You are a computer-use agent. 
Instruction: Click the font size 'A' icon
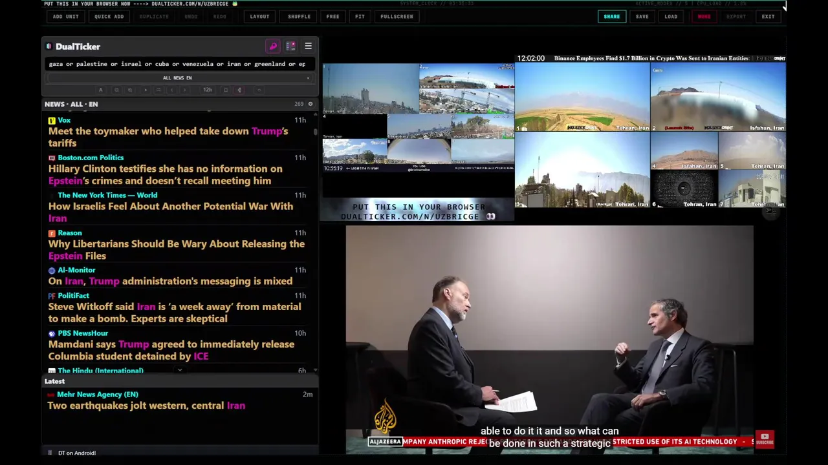100,90
